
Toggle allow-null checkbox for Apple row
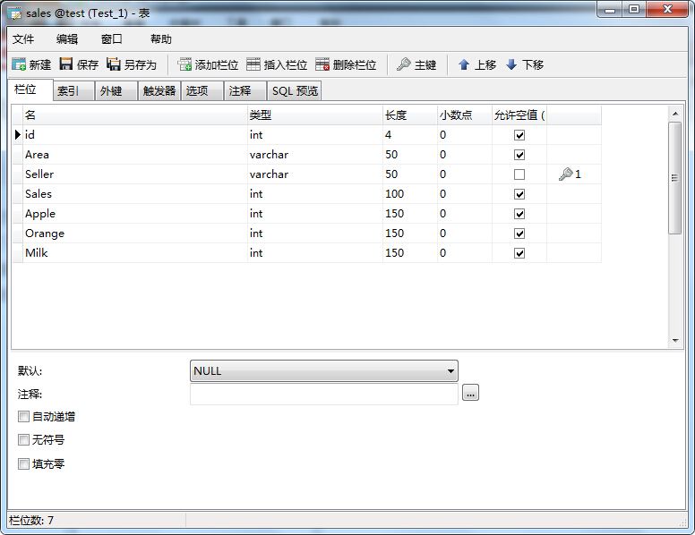click(x=519, y=214)
